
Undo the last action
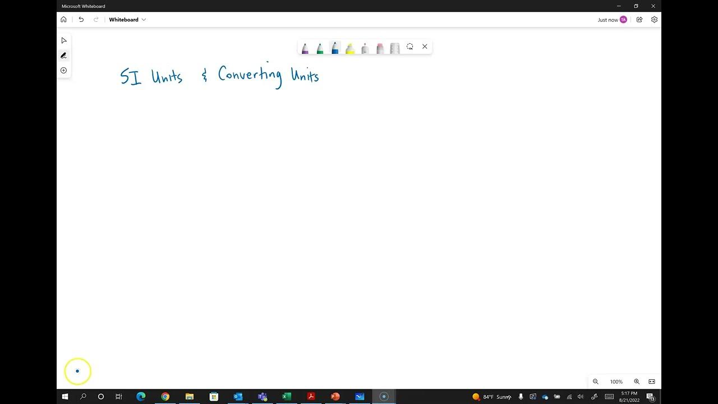[x=81, y=20]
